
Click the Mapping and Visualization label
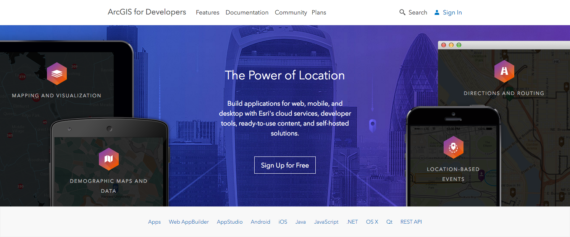[x=57, y=95]
